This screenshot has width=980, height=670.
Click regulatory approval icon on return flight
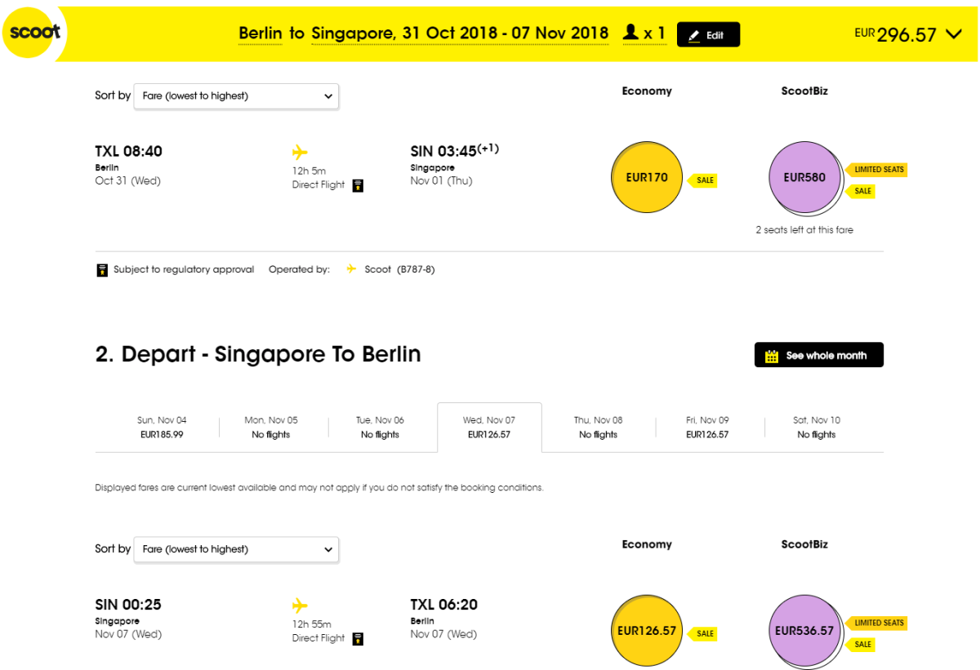coord(358,639)
